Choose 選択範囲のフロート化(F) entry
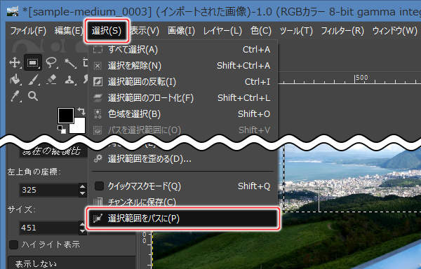The height and width of the screenshot is (269, 421). click(182, 98)
